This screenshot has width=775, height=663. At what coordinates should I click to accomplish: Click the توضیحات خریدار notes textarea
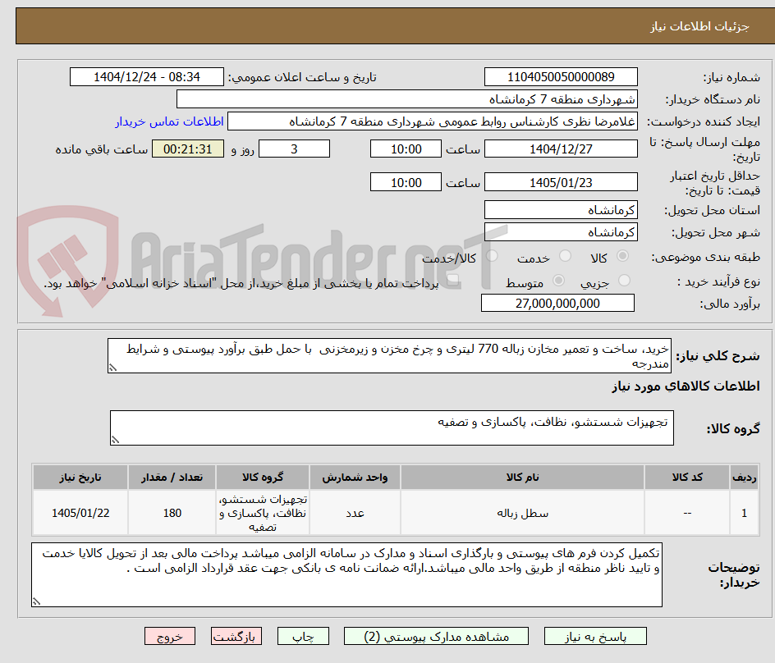tap(346, 574)
